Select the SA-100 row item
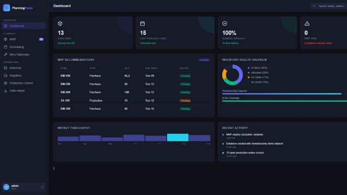The height and width of the screenshot is (195, 347). pos(65,101)
